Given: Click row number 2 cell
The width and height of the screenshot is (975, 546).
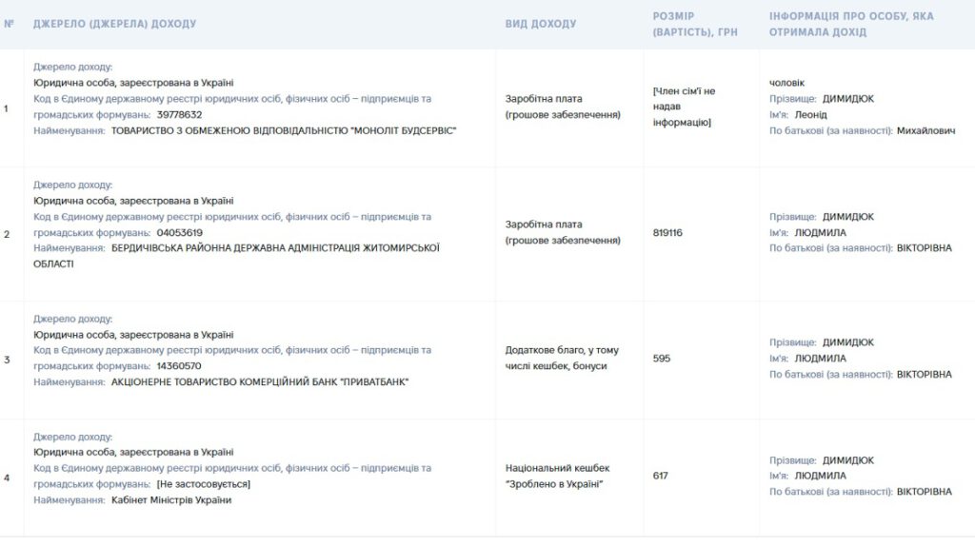Looking at the screenshot, I should coord(7,234).
